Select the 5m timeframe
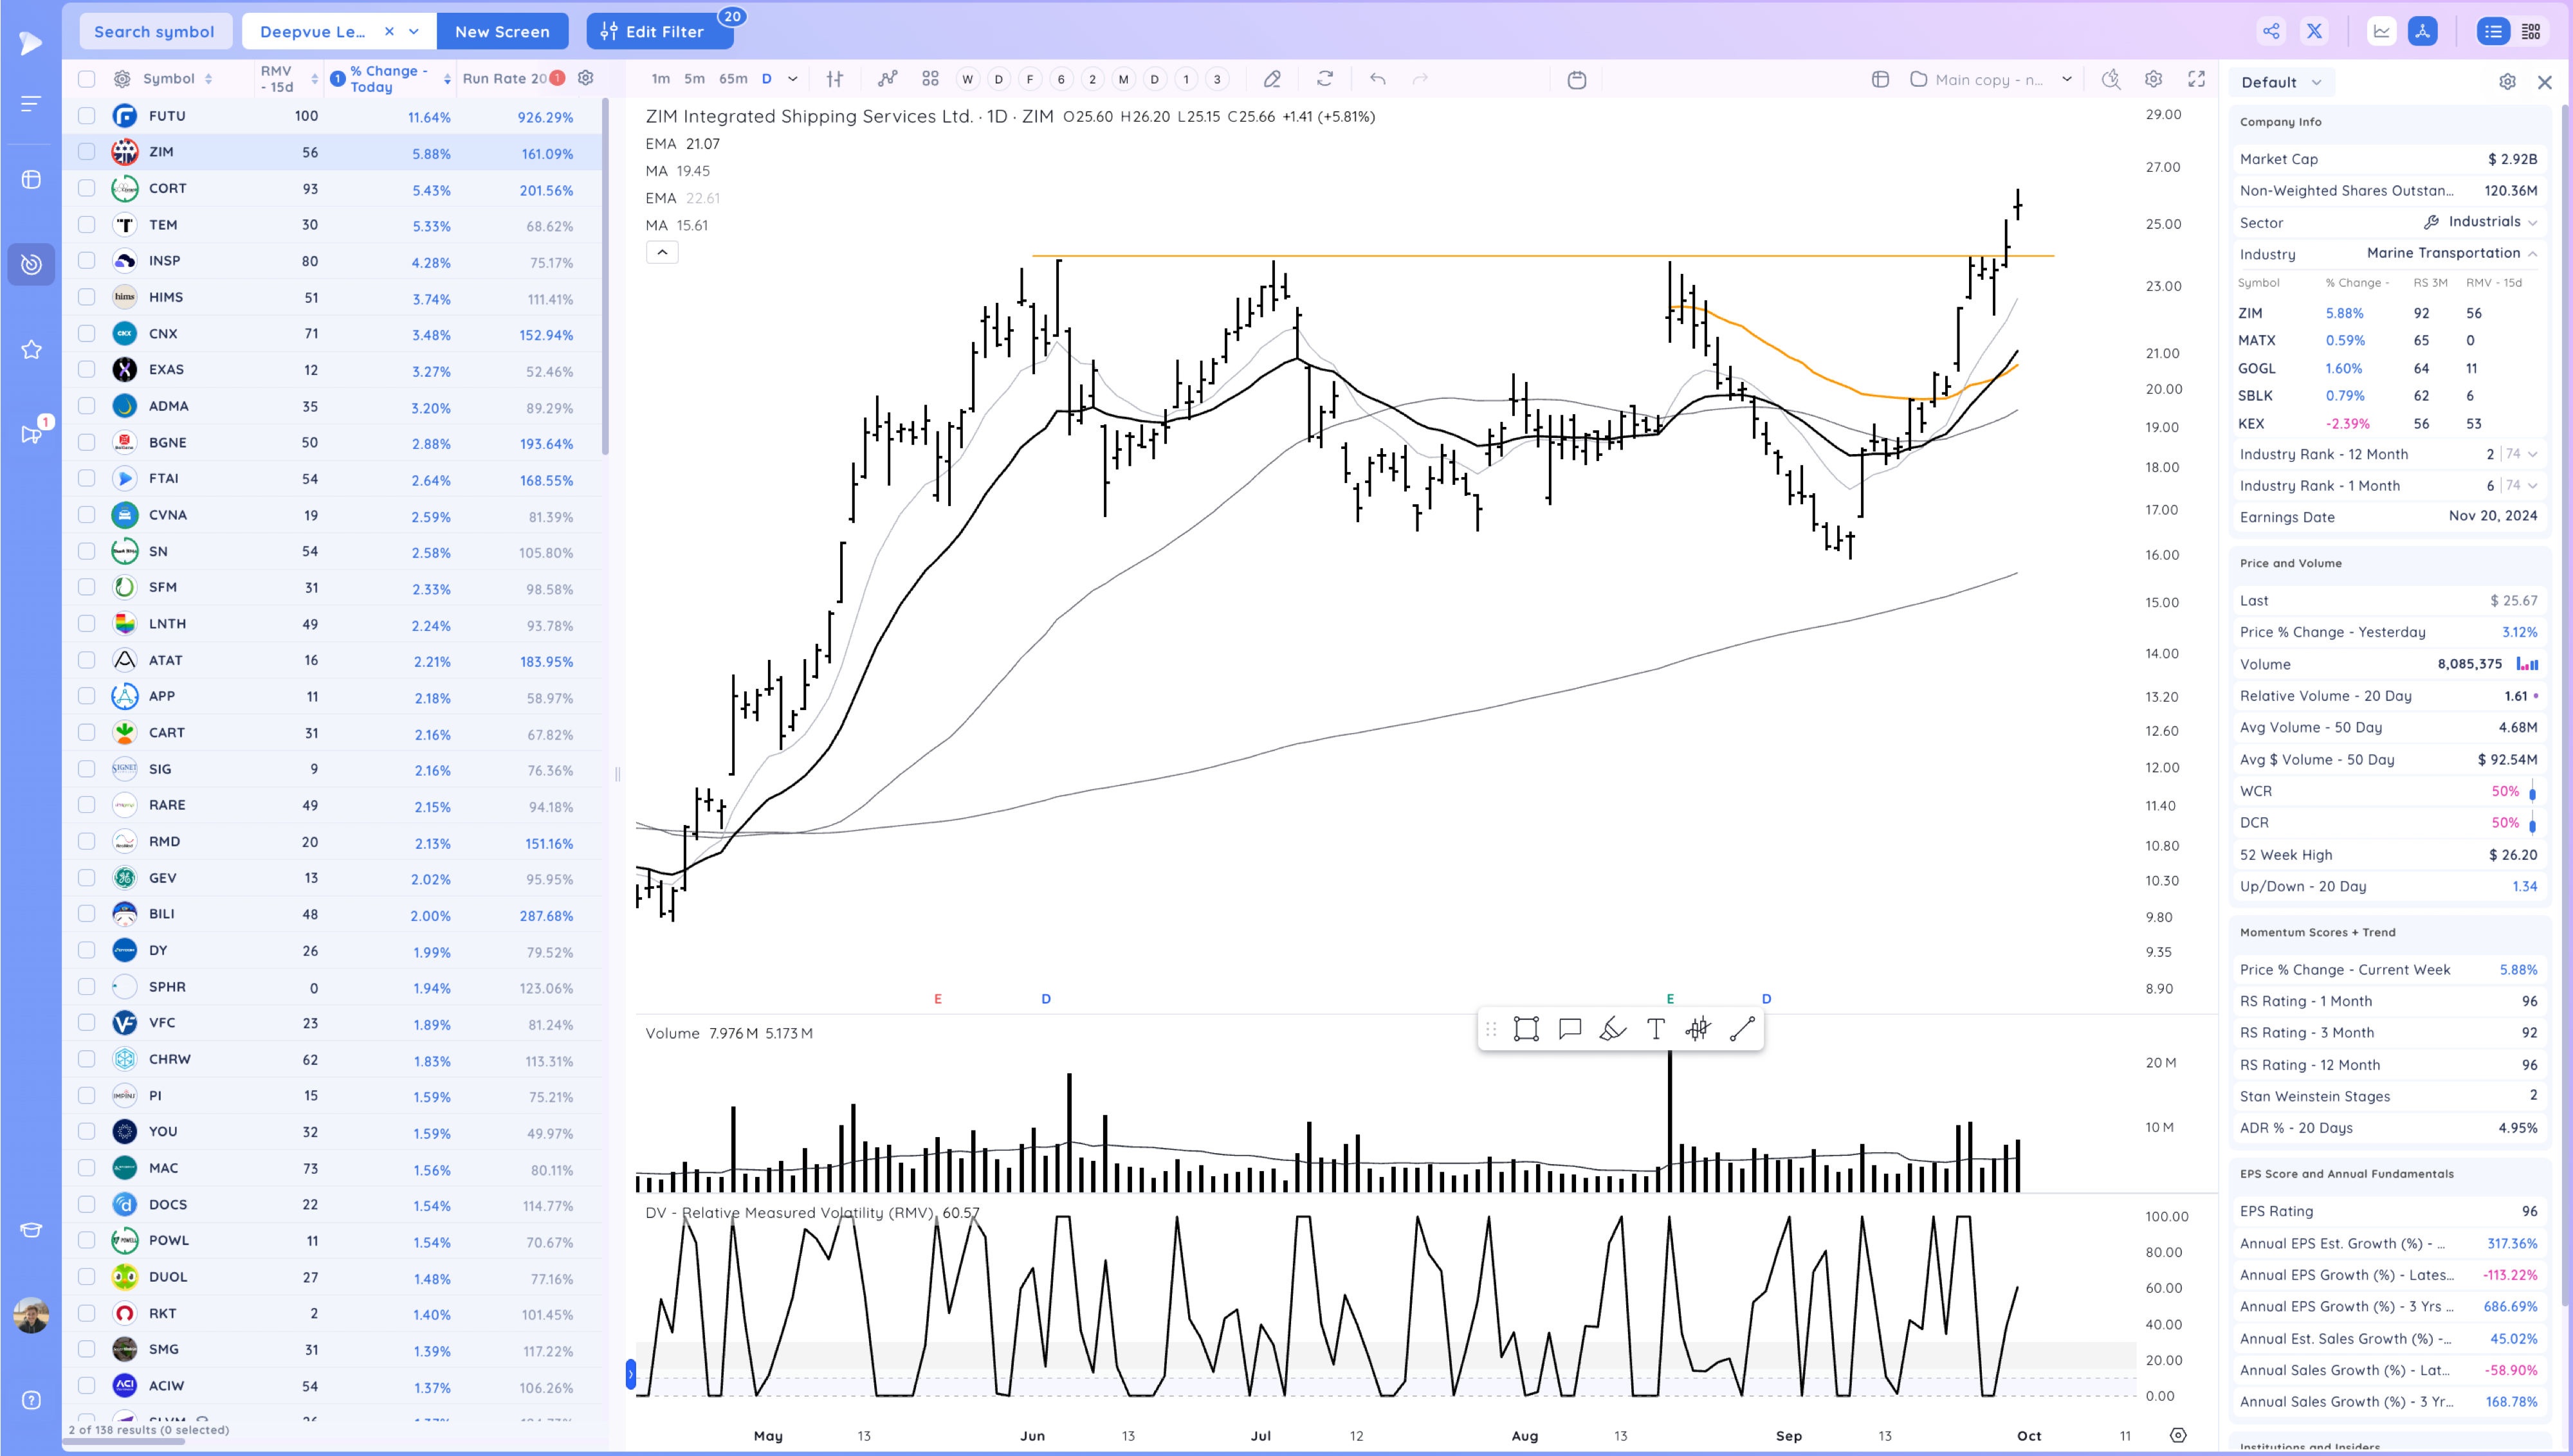The image size is (2573, 1456). (x=694, y=79)
